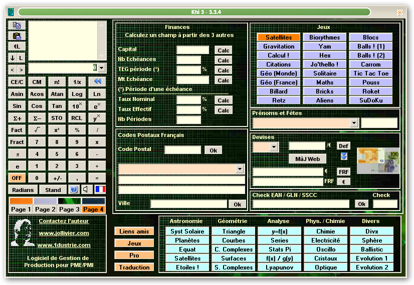Open help via the blue question-mark icon
This screenshot has width=414, height=285.
[74, 189]
